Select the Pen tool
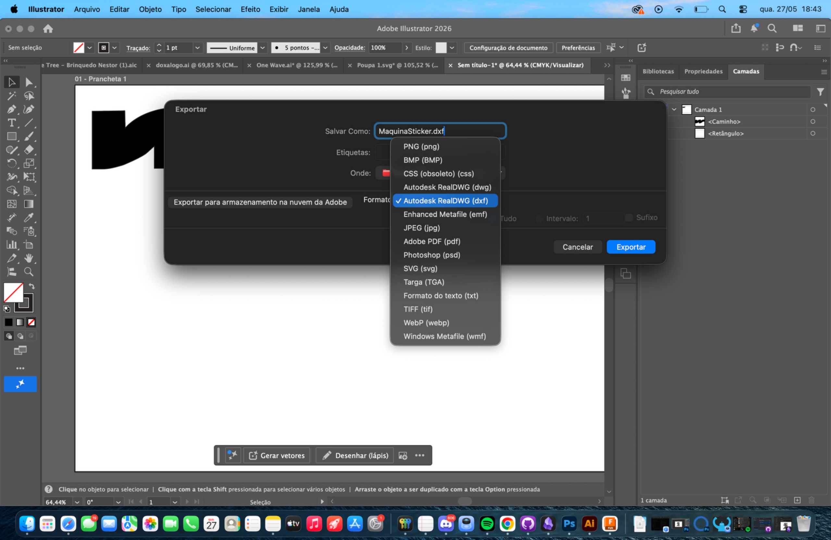The height and width of the screenshot is (540, 831). pos(11,109)
